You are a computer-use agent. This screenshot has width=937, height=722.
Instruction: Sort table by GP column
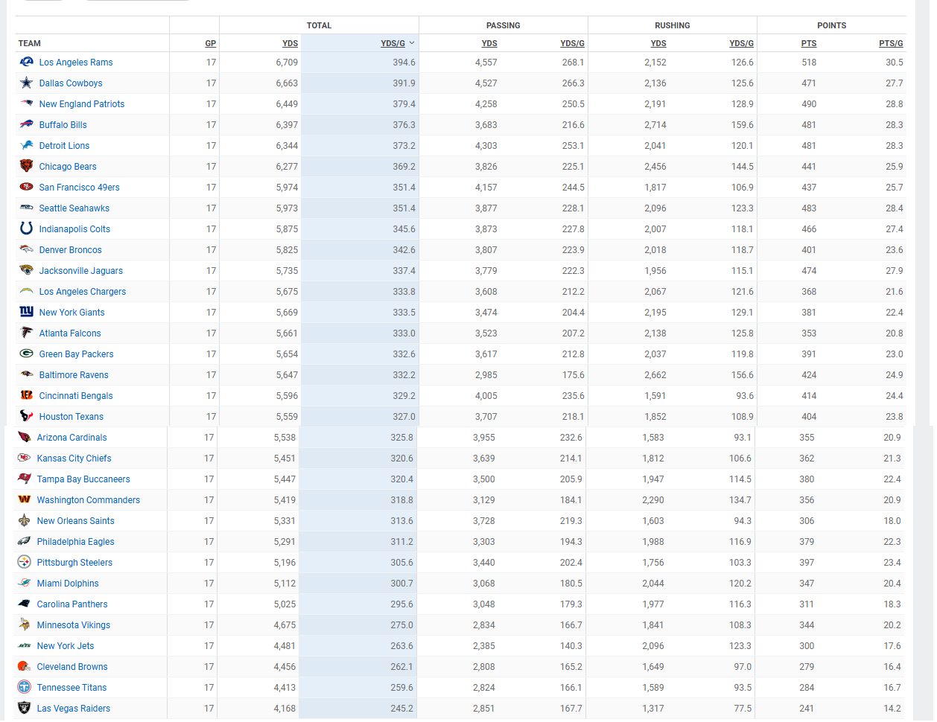tap(211, 43)
